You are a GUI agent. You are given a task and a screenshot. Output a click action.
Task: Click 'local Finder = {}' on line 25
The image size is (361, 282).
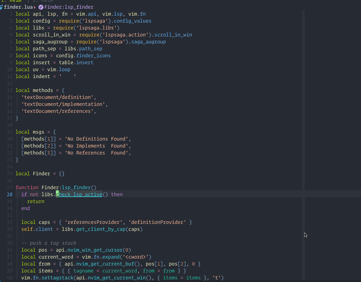40,174
